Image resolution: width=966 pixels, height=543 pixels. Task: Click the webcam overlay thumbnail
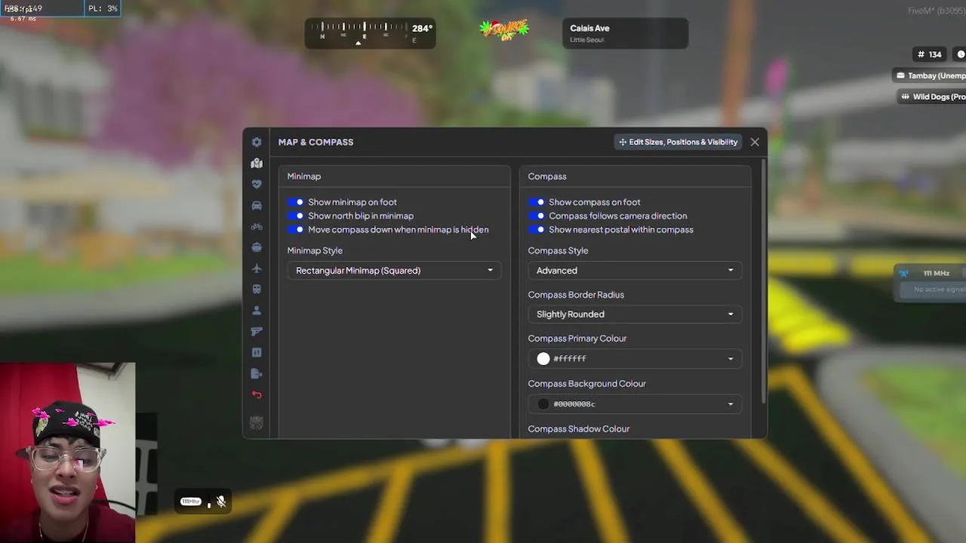(68, 452)
